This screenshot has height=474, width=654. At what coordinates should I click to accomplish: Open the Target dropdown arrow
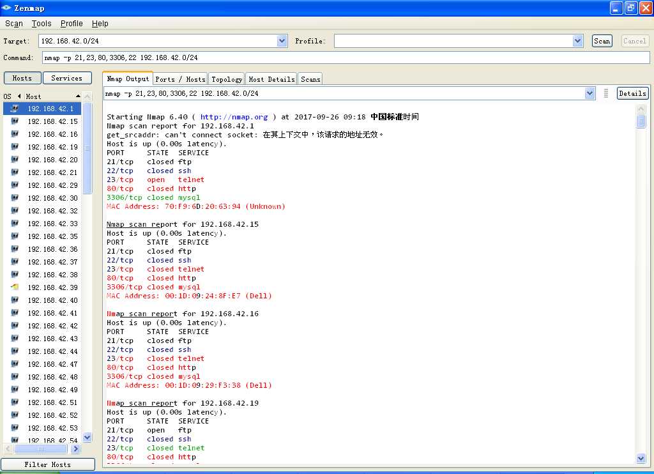tap(282, 41)
